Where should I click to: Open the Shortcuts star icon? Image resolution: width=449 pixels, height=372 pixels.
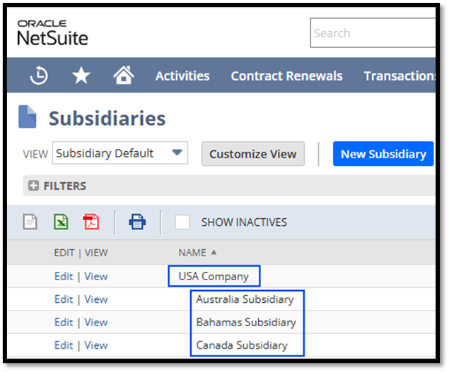click(81, 76)
